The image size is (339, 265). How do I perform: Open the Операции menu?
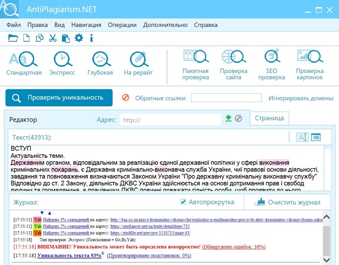tap(122, 25)
